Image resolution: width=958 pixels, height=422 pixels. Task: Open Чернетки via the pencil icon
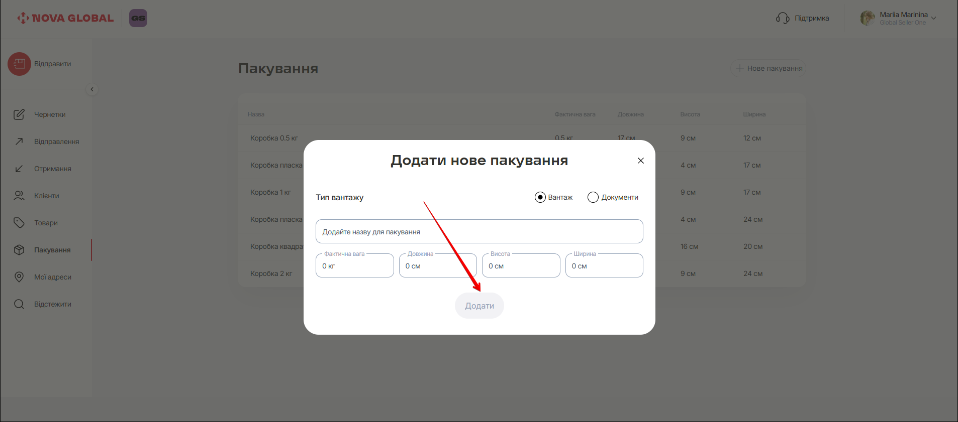(19, 114)
